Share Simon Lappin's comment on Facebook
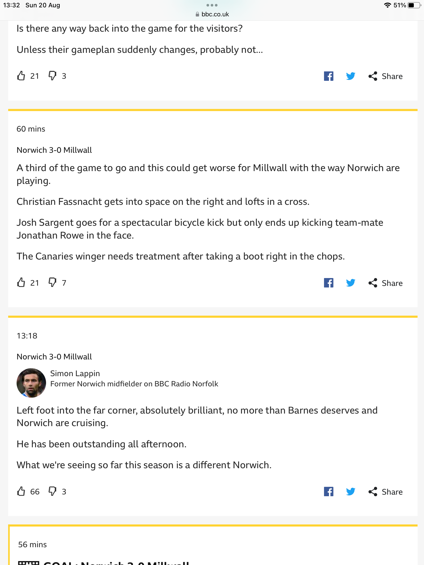 tap(328, 491)
